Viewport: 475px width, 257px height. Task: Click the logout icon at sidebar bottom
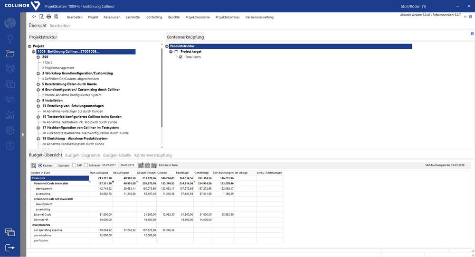[10, 248]
